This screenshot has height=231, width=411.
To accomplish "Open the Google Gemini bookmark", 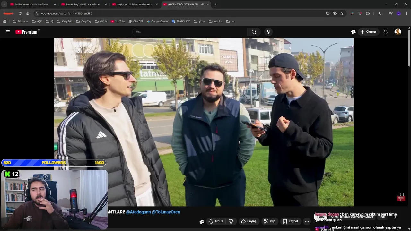I will [157, 21].
